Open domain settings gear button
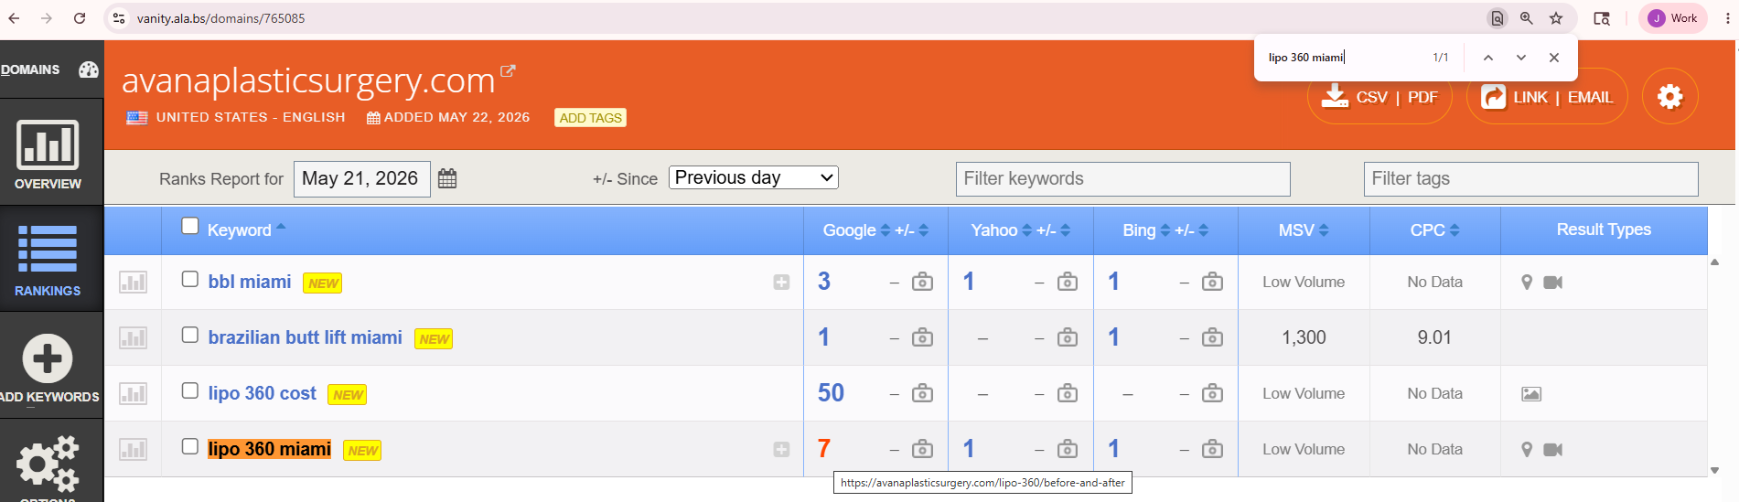Viewport: 1739px width, 502px height. [x=1670, y=96]
